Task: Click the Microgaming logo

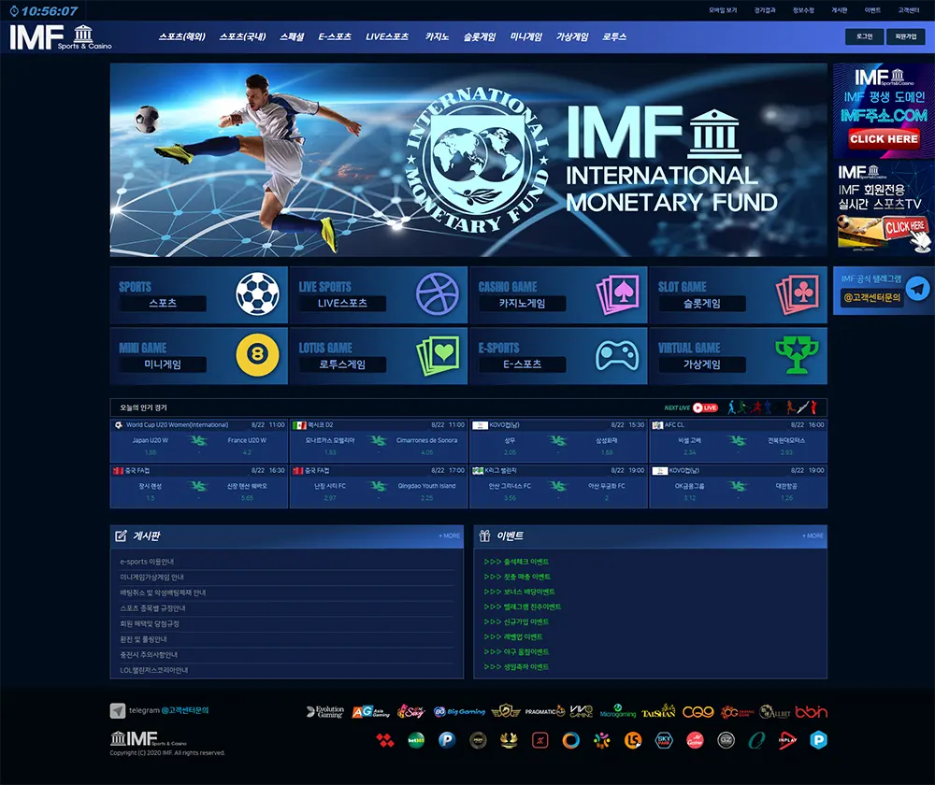Action: [618, 712]
